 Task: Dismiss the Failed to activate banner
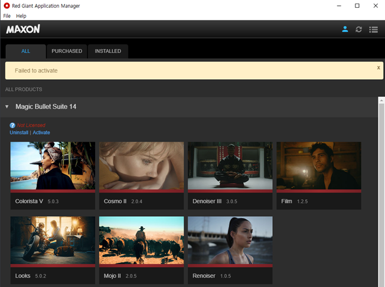379,67
